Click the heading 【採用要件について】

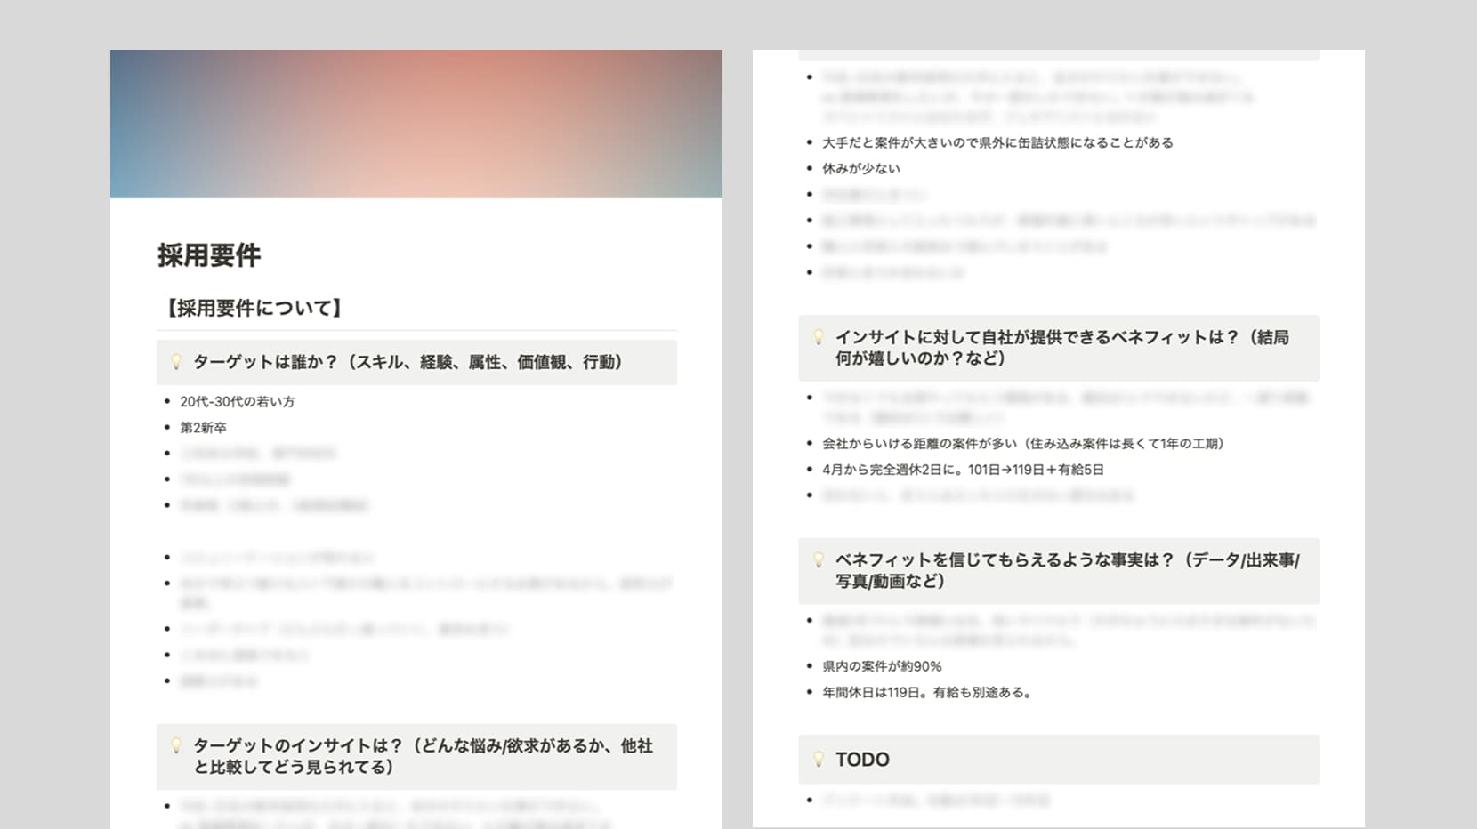pyautogui.click(x=254, y=308)
